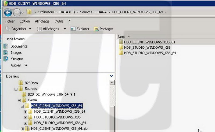The height and width of the screenshot is (132, 215).
Task: Click the folder icon in address bar
Action: [x=29, y=12]
